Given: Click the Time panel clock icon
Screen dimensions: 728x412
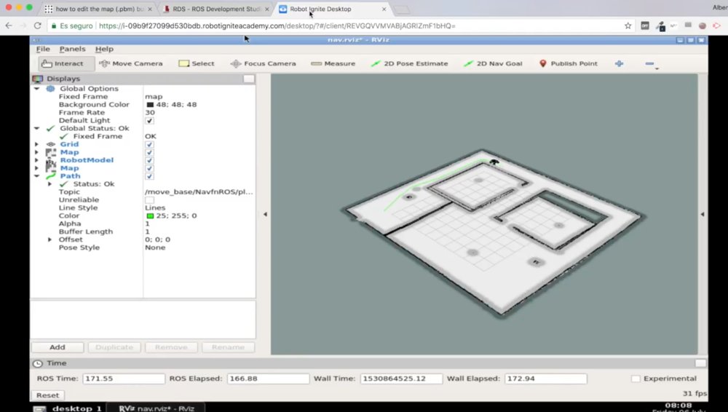Looking at the screenshot, I should click(38, 364).
